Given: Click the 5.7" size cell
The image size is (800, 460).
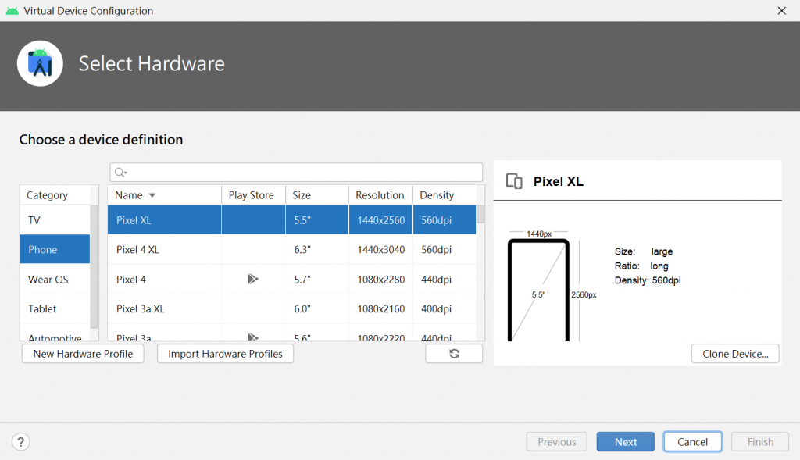Looking at the screenshot, I should (317, 280).
